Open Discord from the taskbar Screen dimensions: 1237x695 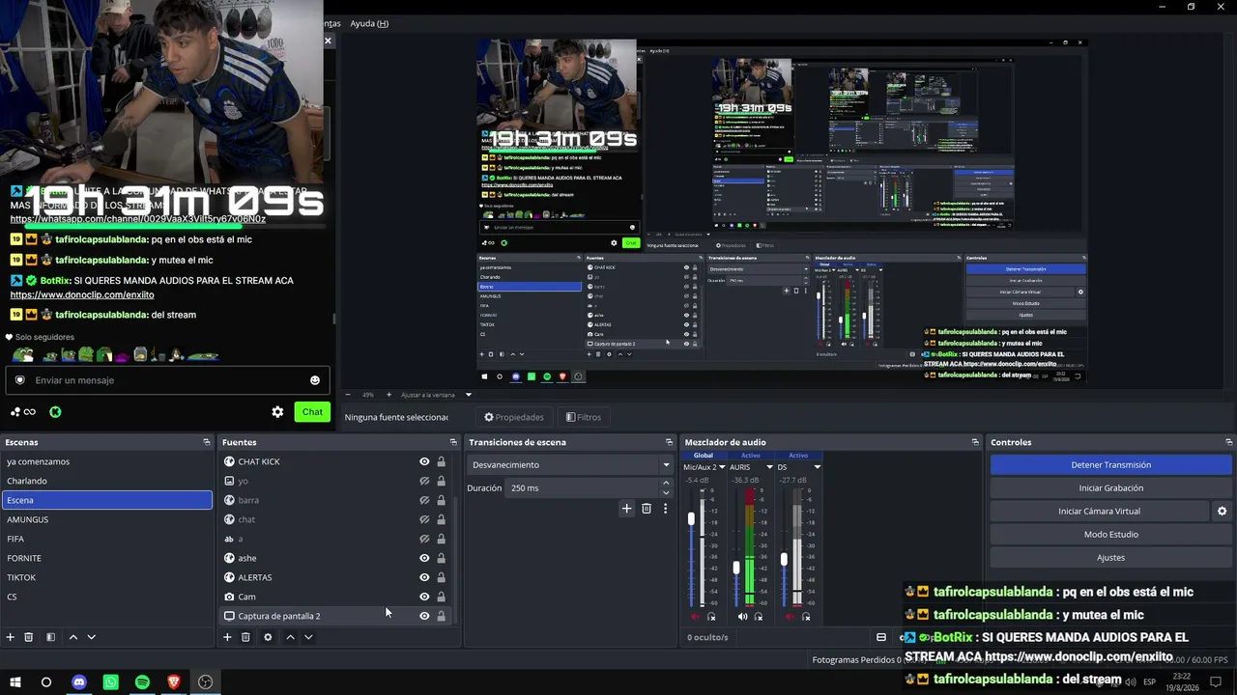[79, 682]
